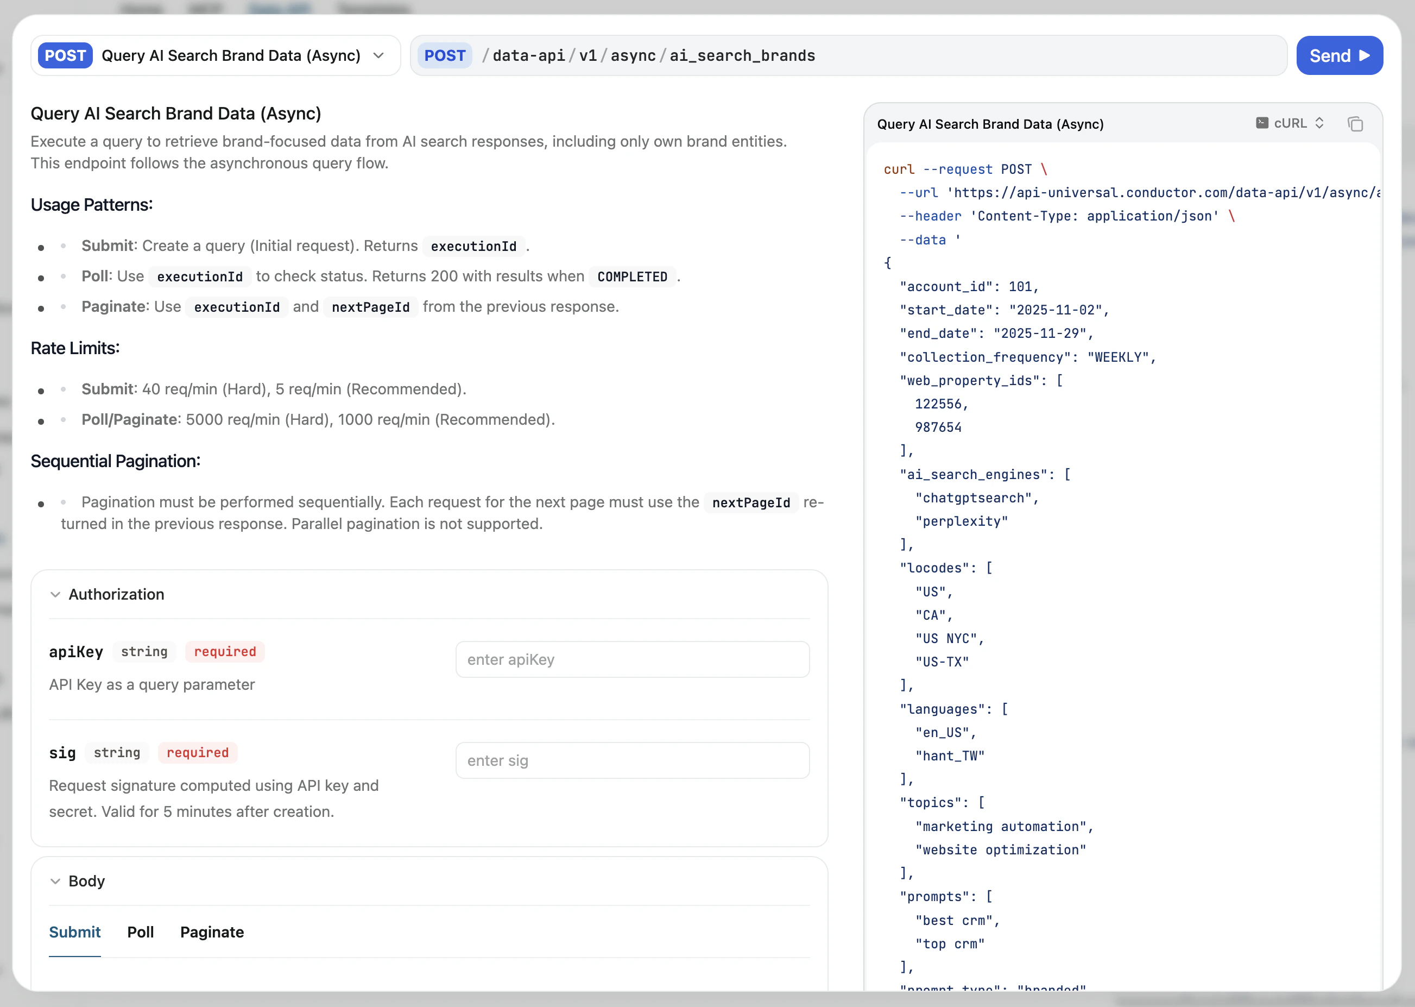Viewport: 1415px width, 1007px height.
Task: Click the "account_id": 101 line in code
Action: coord(969,286)
